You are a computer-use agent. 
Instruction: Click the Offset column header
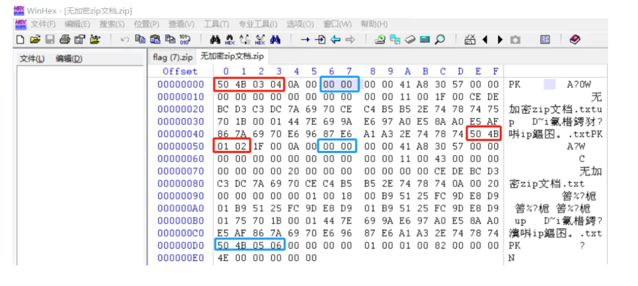tap(180, 71)
